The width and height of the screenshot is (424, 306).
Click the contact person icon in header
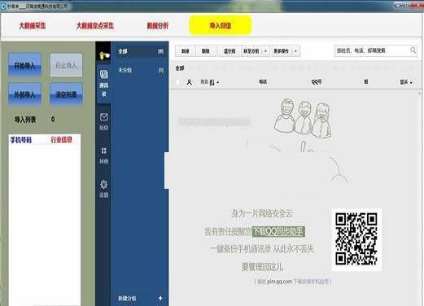(x=190, y=82)
